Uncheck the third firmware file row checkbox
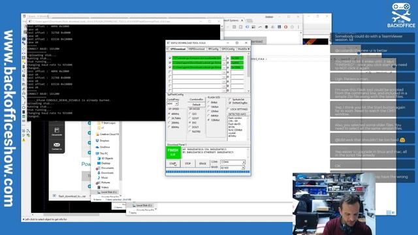 (x=170, y=67)
